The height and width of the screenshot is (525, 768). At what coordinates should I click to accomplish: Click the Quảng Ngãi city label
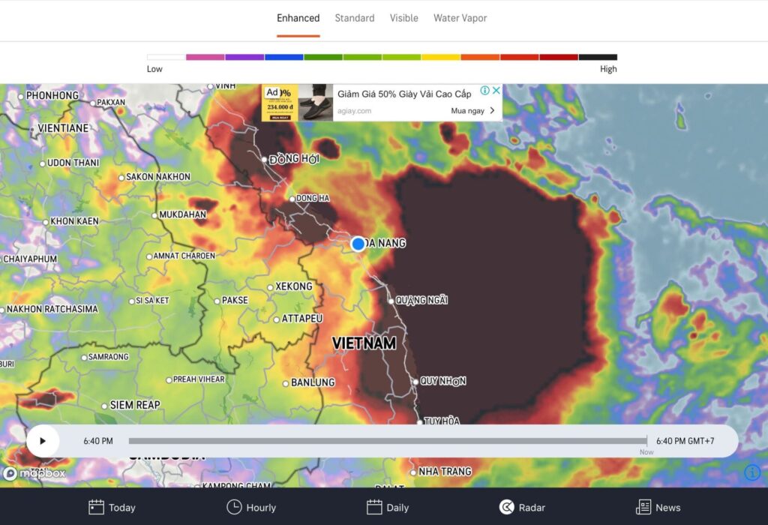pos(421,300)
